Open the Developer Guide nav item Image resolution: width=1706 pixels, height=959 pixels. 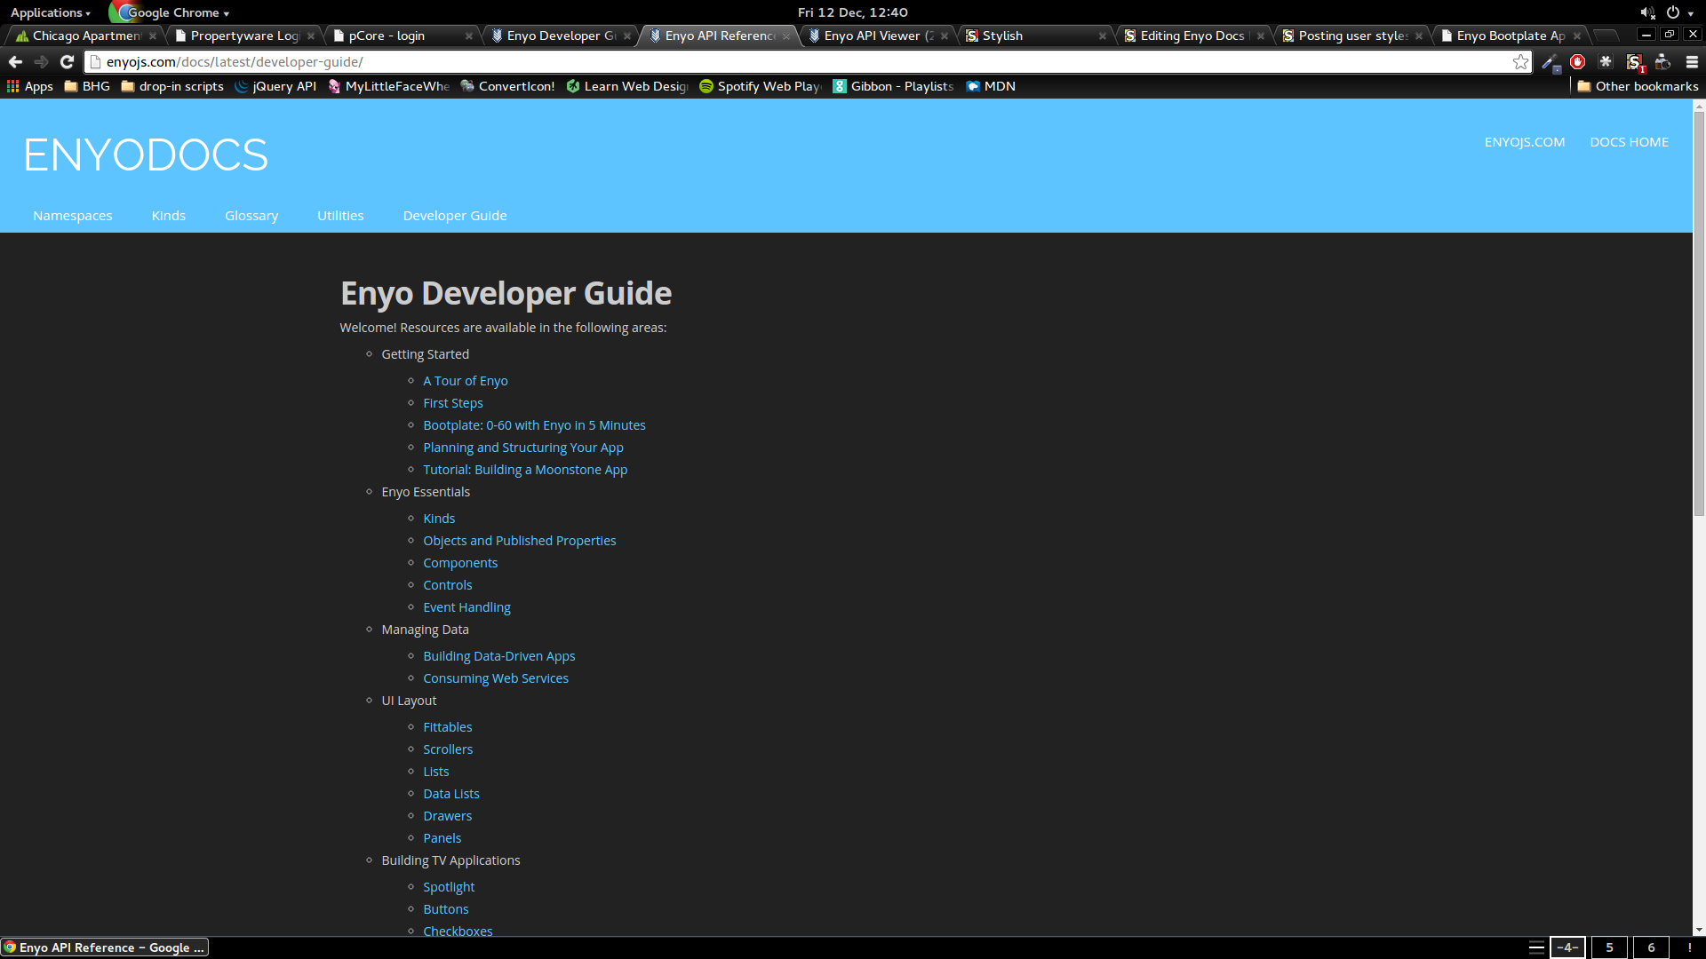point(455,216)
